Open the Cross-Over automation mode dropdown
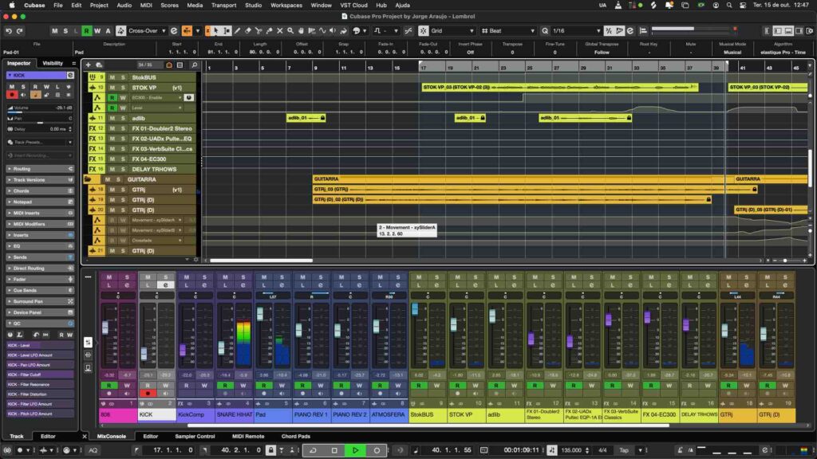The height and width of the screenshot is (459, 817). coord(147,31)
